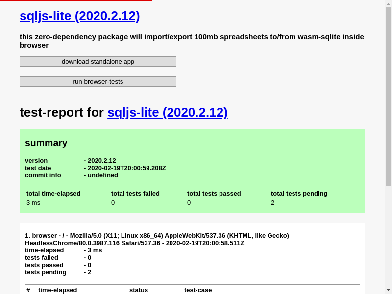This screenshot has width=392, height=294.
Task: Click the red progress bar at top
Action: click(76, 0)
